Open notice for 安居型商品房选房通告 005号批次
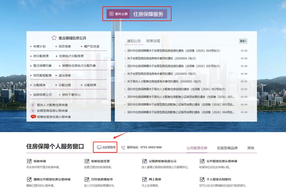 173,66
